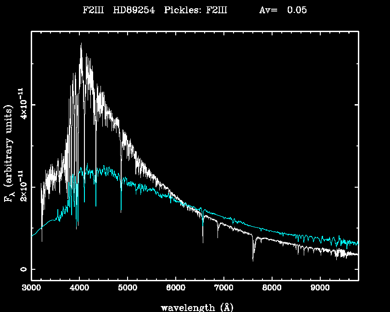Click the F2III spectral type title text
This screenshot has width=390, height=312.
pos(93,11)
